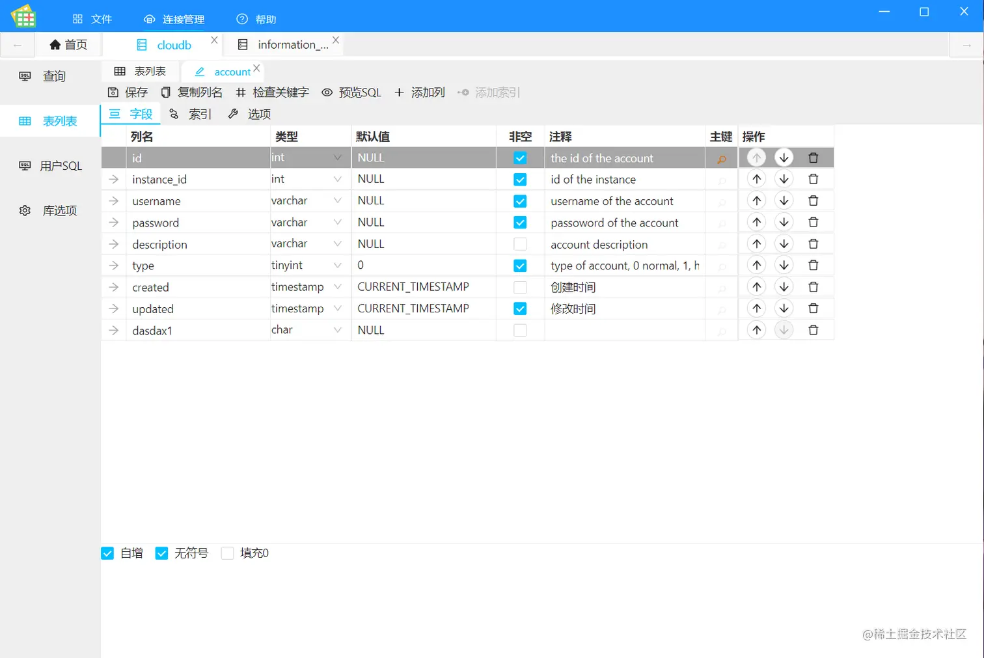
Task: Move the instance_id column up
Action: tap(756, 179)
